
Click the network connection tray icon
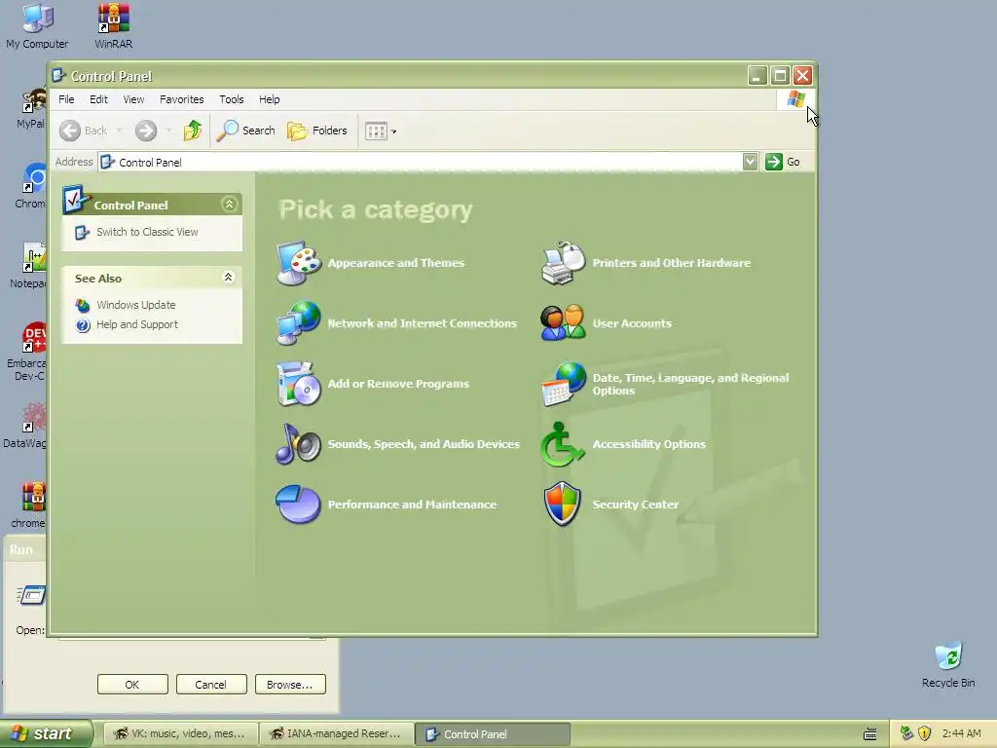pyautogui.click(x=906, y=733)
